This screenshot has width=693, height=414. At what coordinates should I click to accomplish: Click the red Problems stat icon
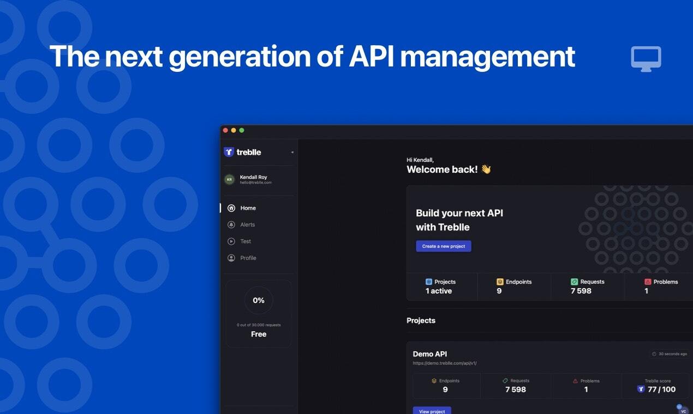648,282
